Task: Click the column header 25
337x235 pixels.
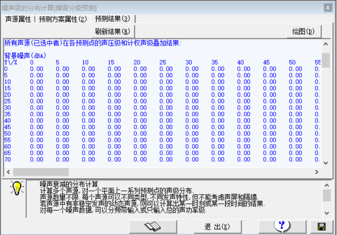Action: click(x=163, y=63)
